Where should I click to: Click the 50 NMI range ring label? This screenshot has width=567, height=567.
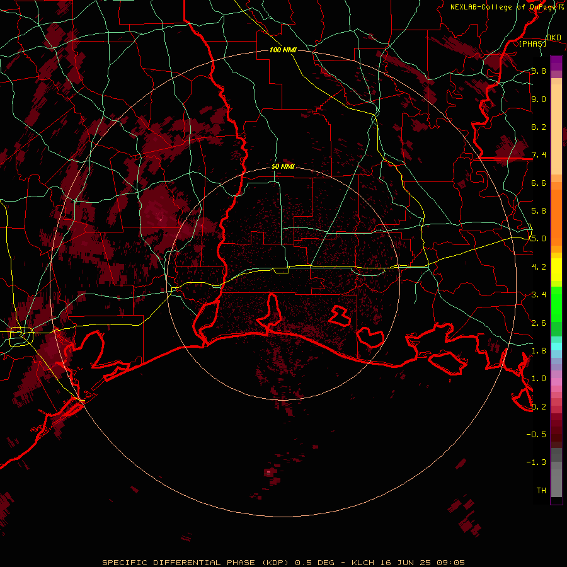click(x=283, y=166)
